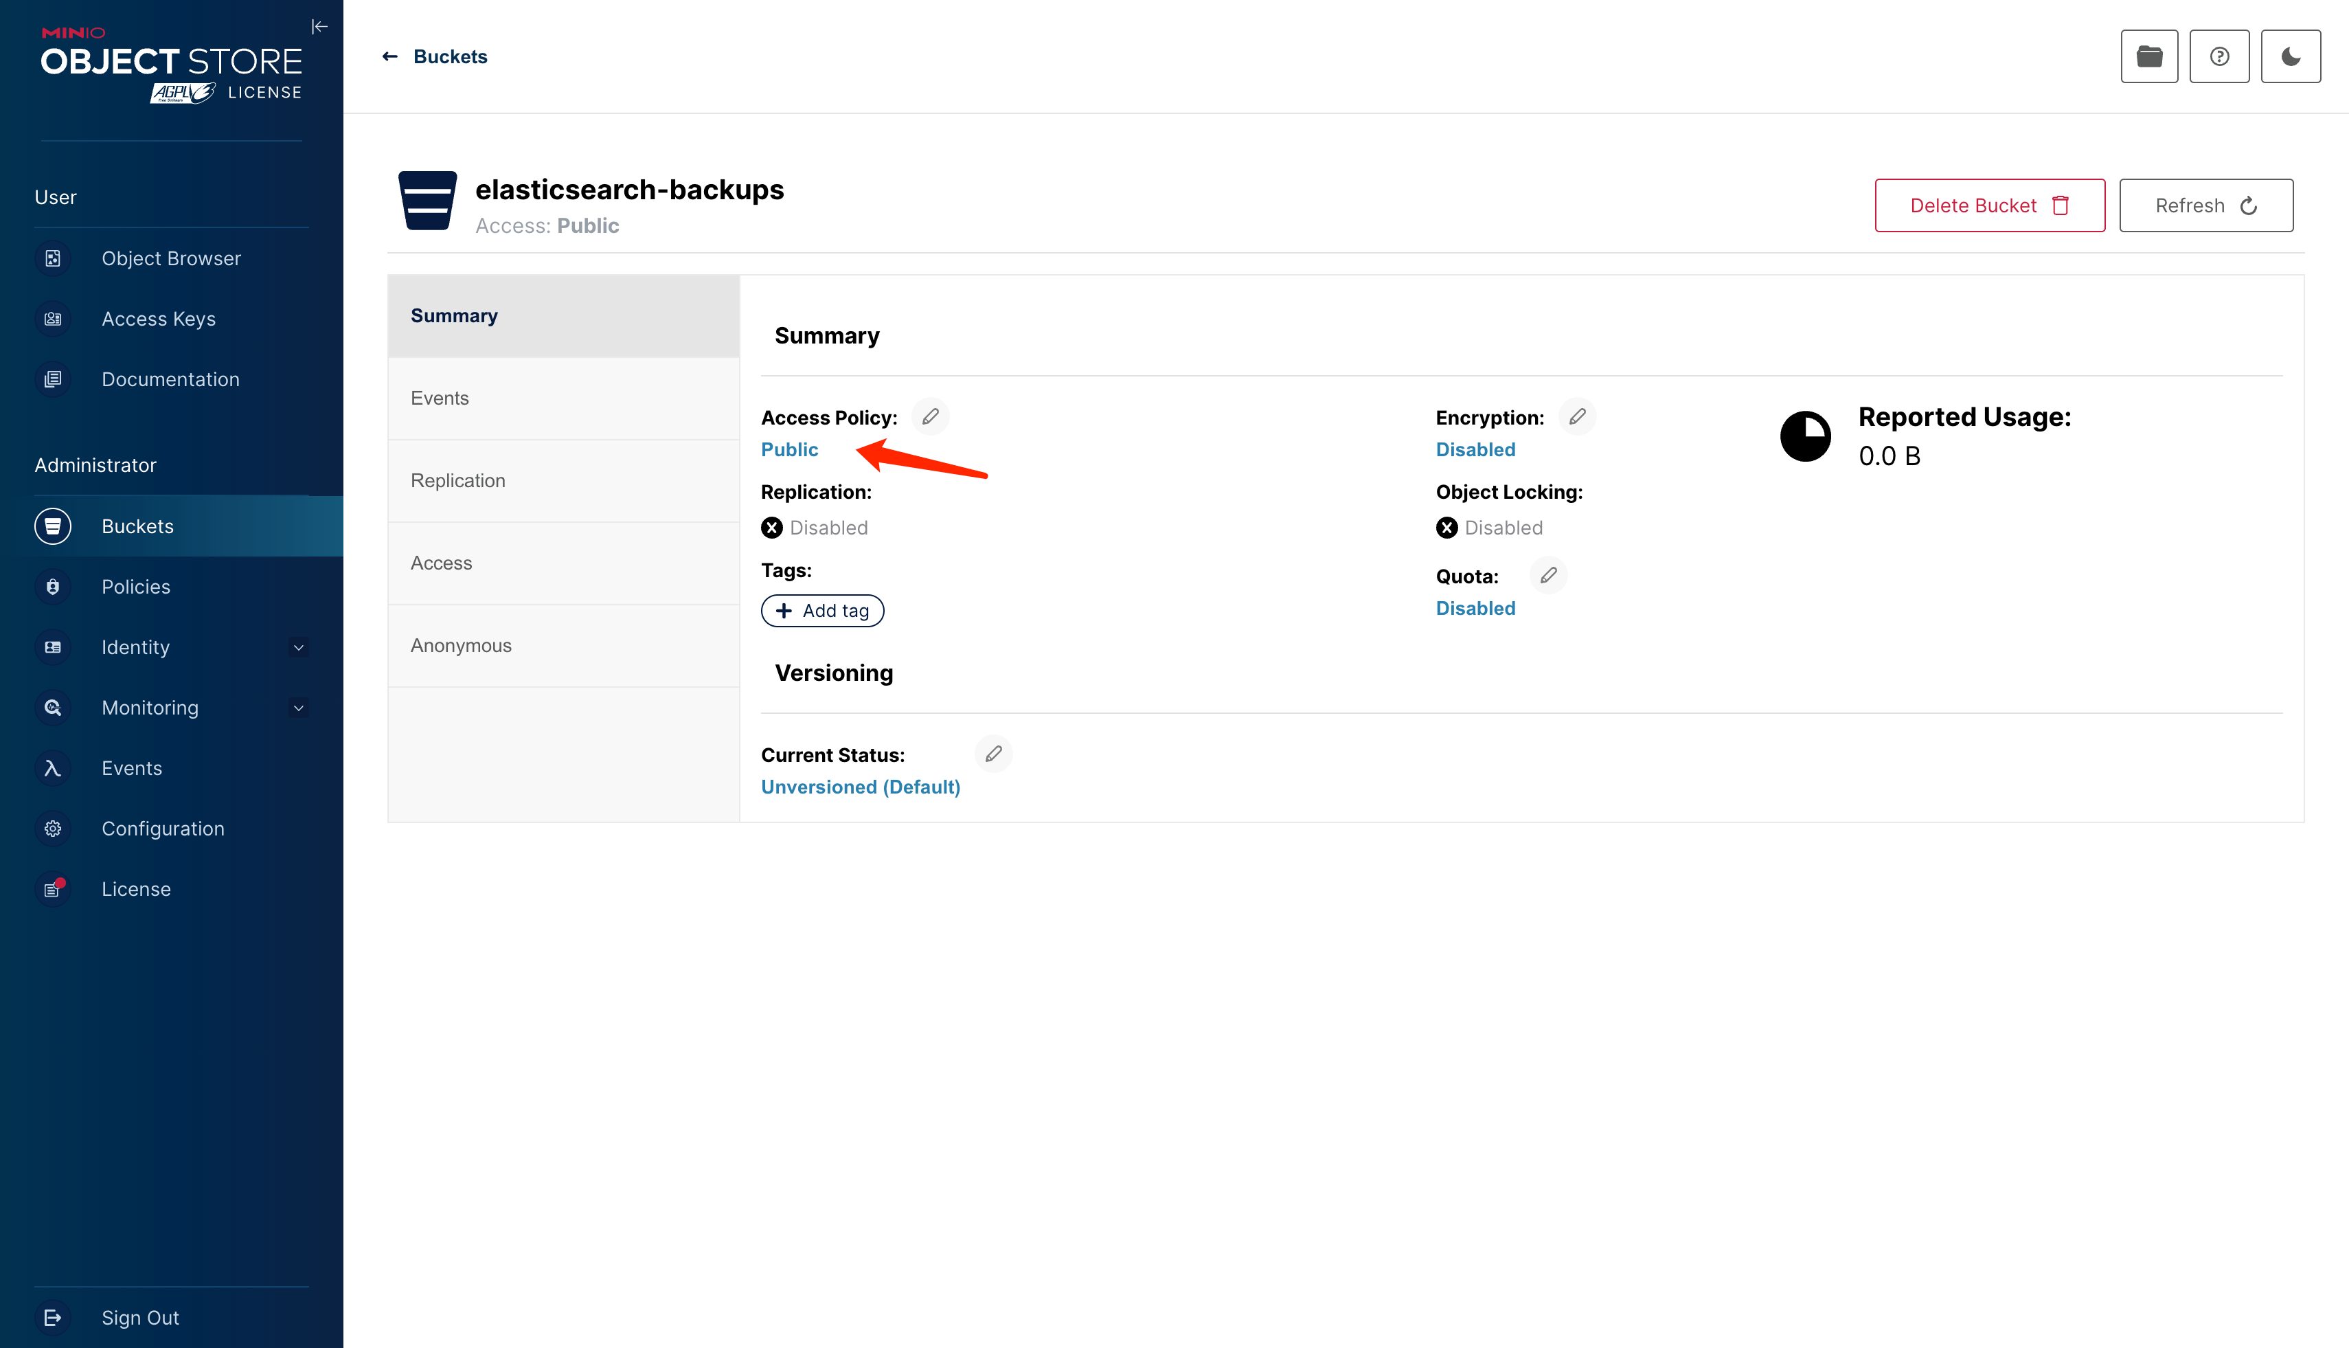Screen dimensions: 2349x1348
Task: Go back to Buckets with the arrow
Action: point(389,56)
